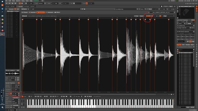Click the Snap button above waveform
This screenshot has height=111, width=198.
click(165, 16)
